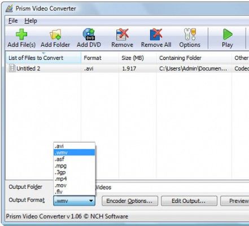The width and height of the screenshot is (249, 226).
Task: Click the Add DVD icon
Action: [89, 34]
